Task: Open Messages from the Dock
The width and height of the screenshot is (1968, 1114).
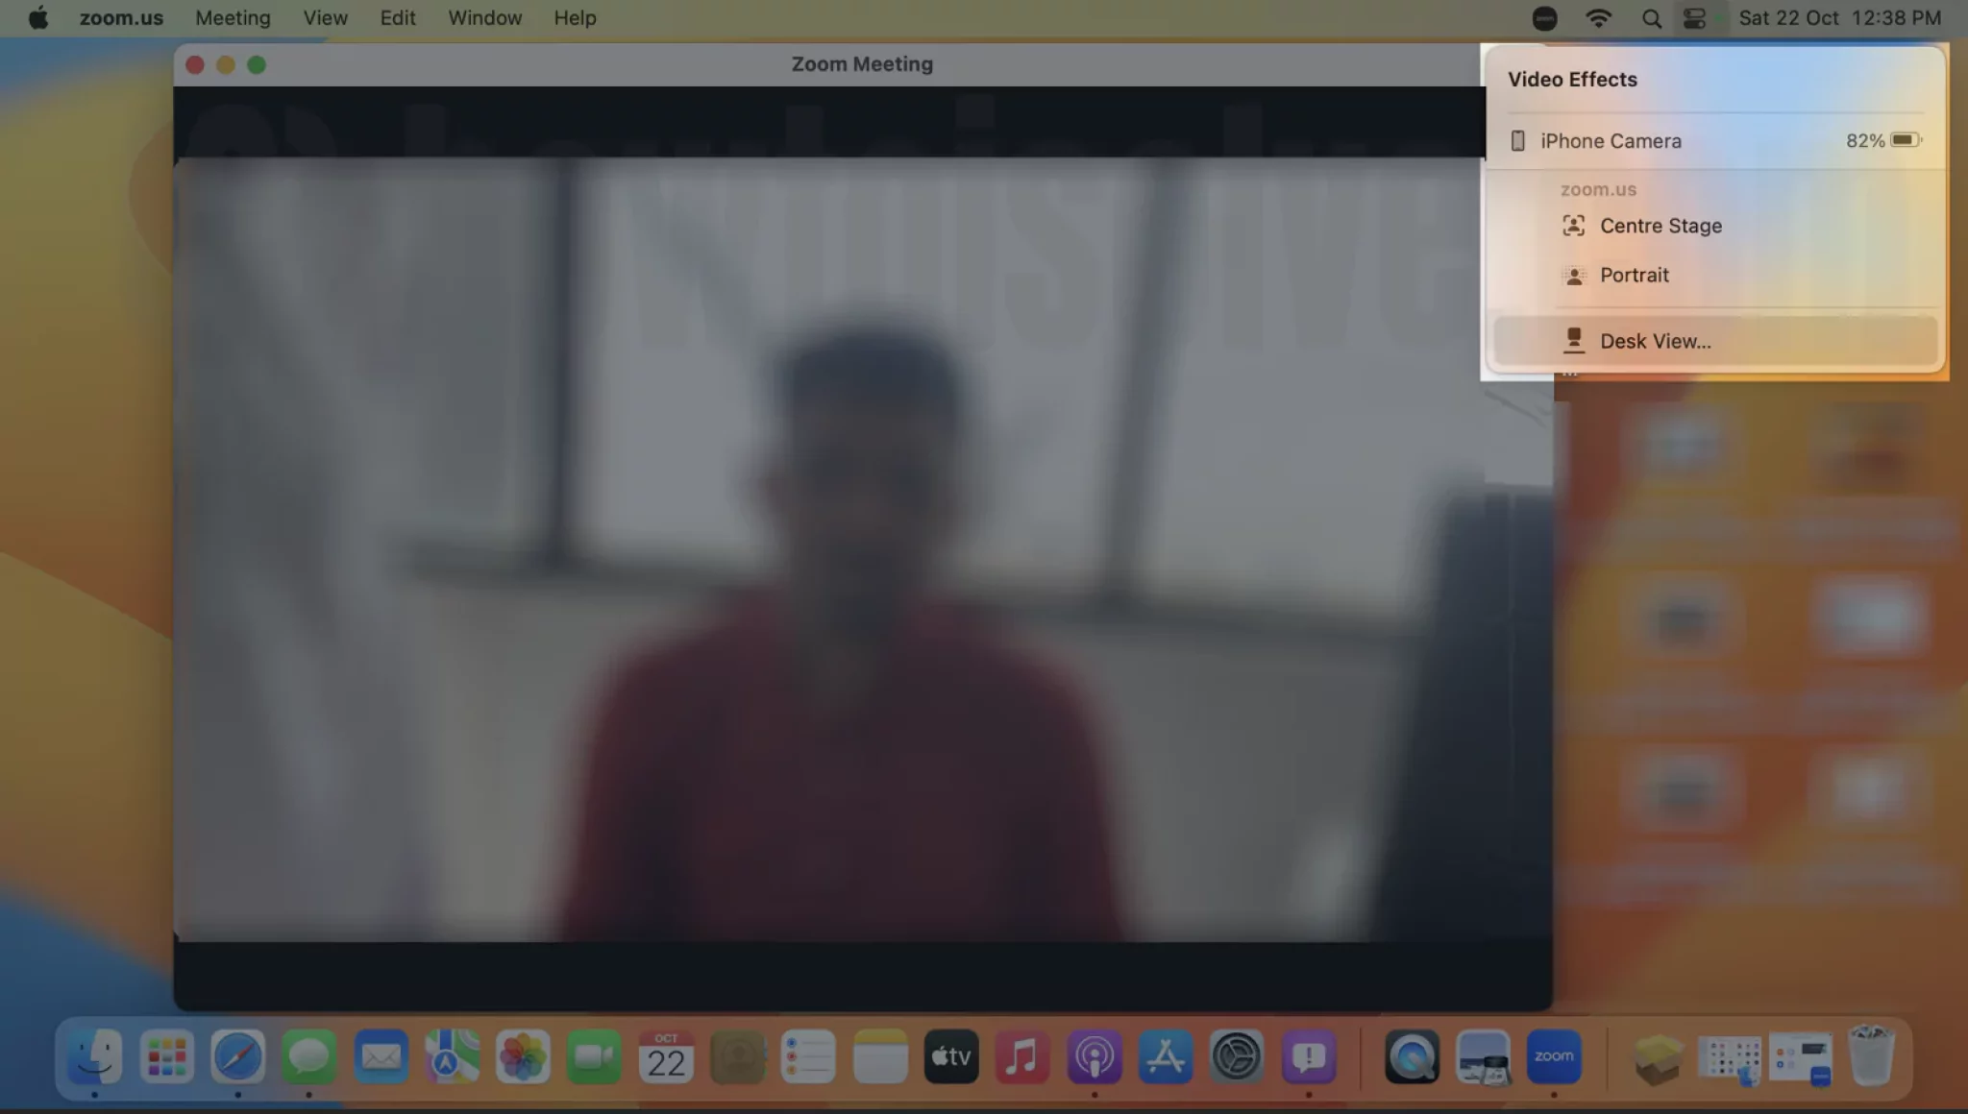Action: point(308,1057)
